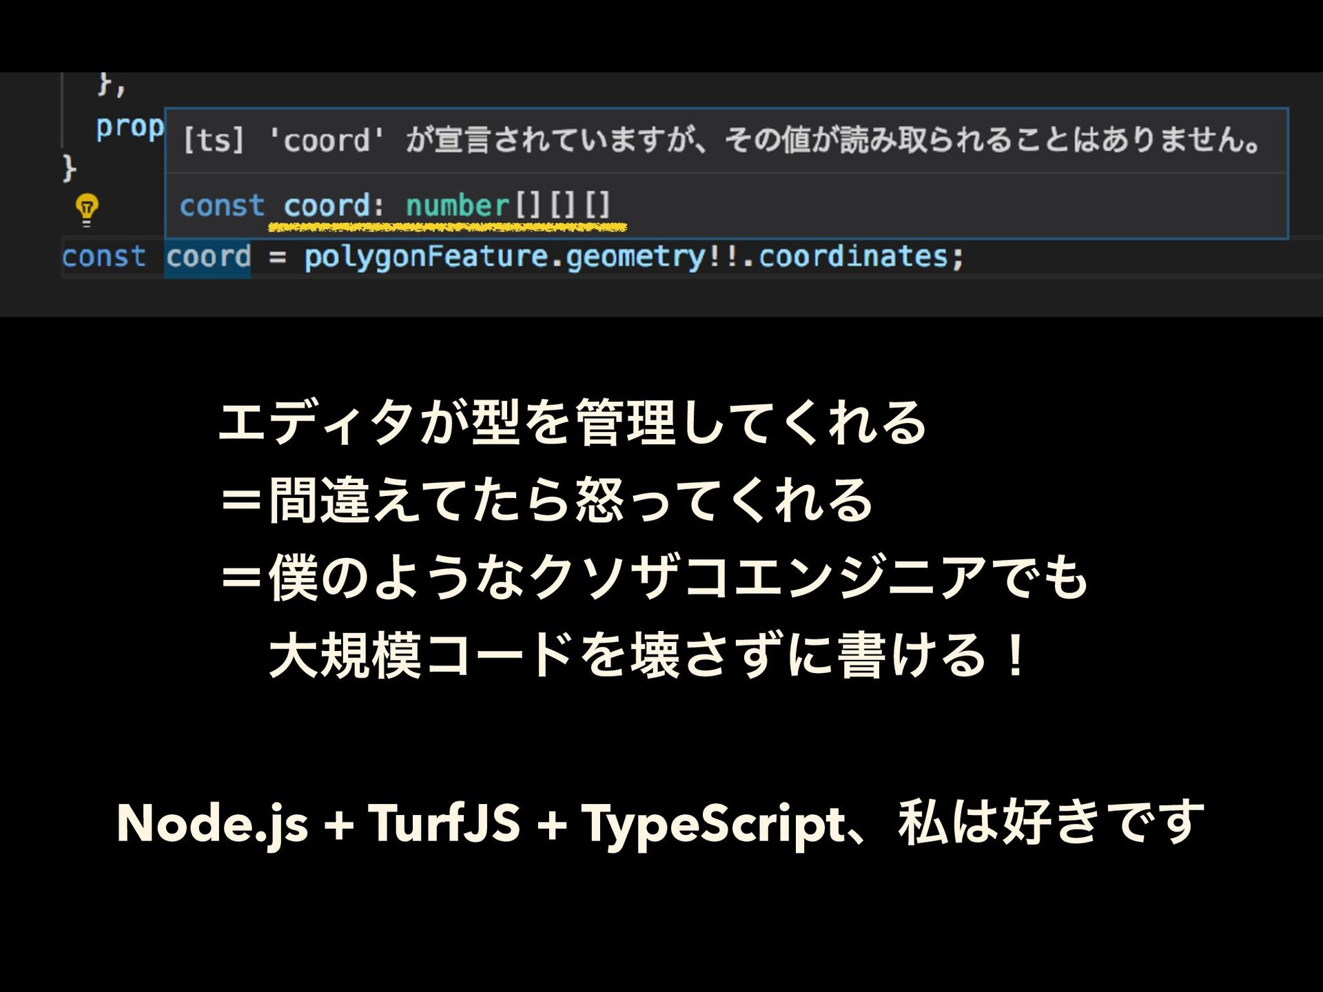Viewport: 1323px width, 992px height.
Task: Click the highlighted 'coord' variable in code
Action: coord(208,257)
